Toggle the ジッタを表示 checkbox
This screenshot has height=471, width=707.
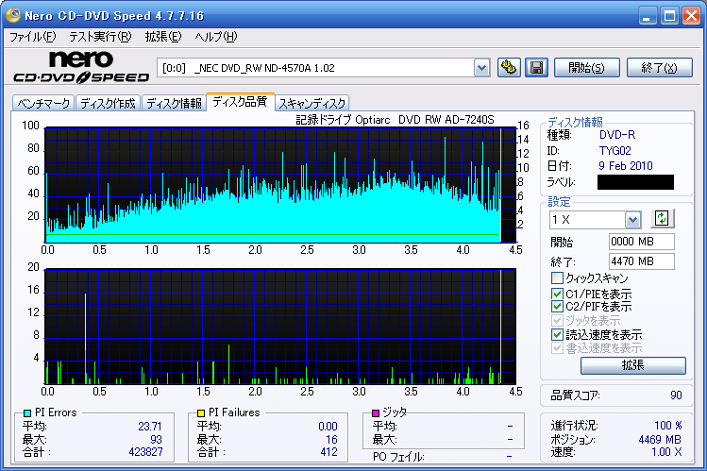tap(557, 321)
